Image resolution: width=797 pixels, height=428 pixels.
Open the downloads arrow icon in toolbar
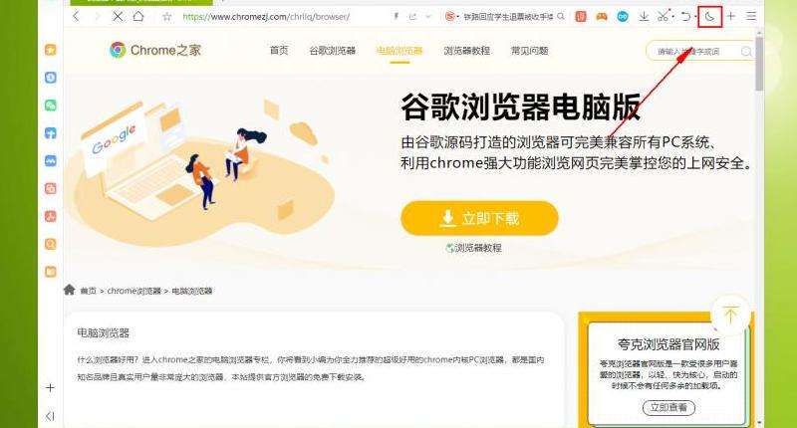click(x=644, y=17)
